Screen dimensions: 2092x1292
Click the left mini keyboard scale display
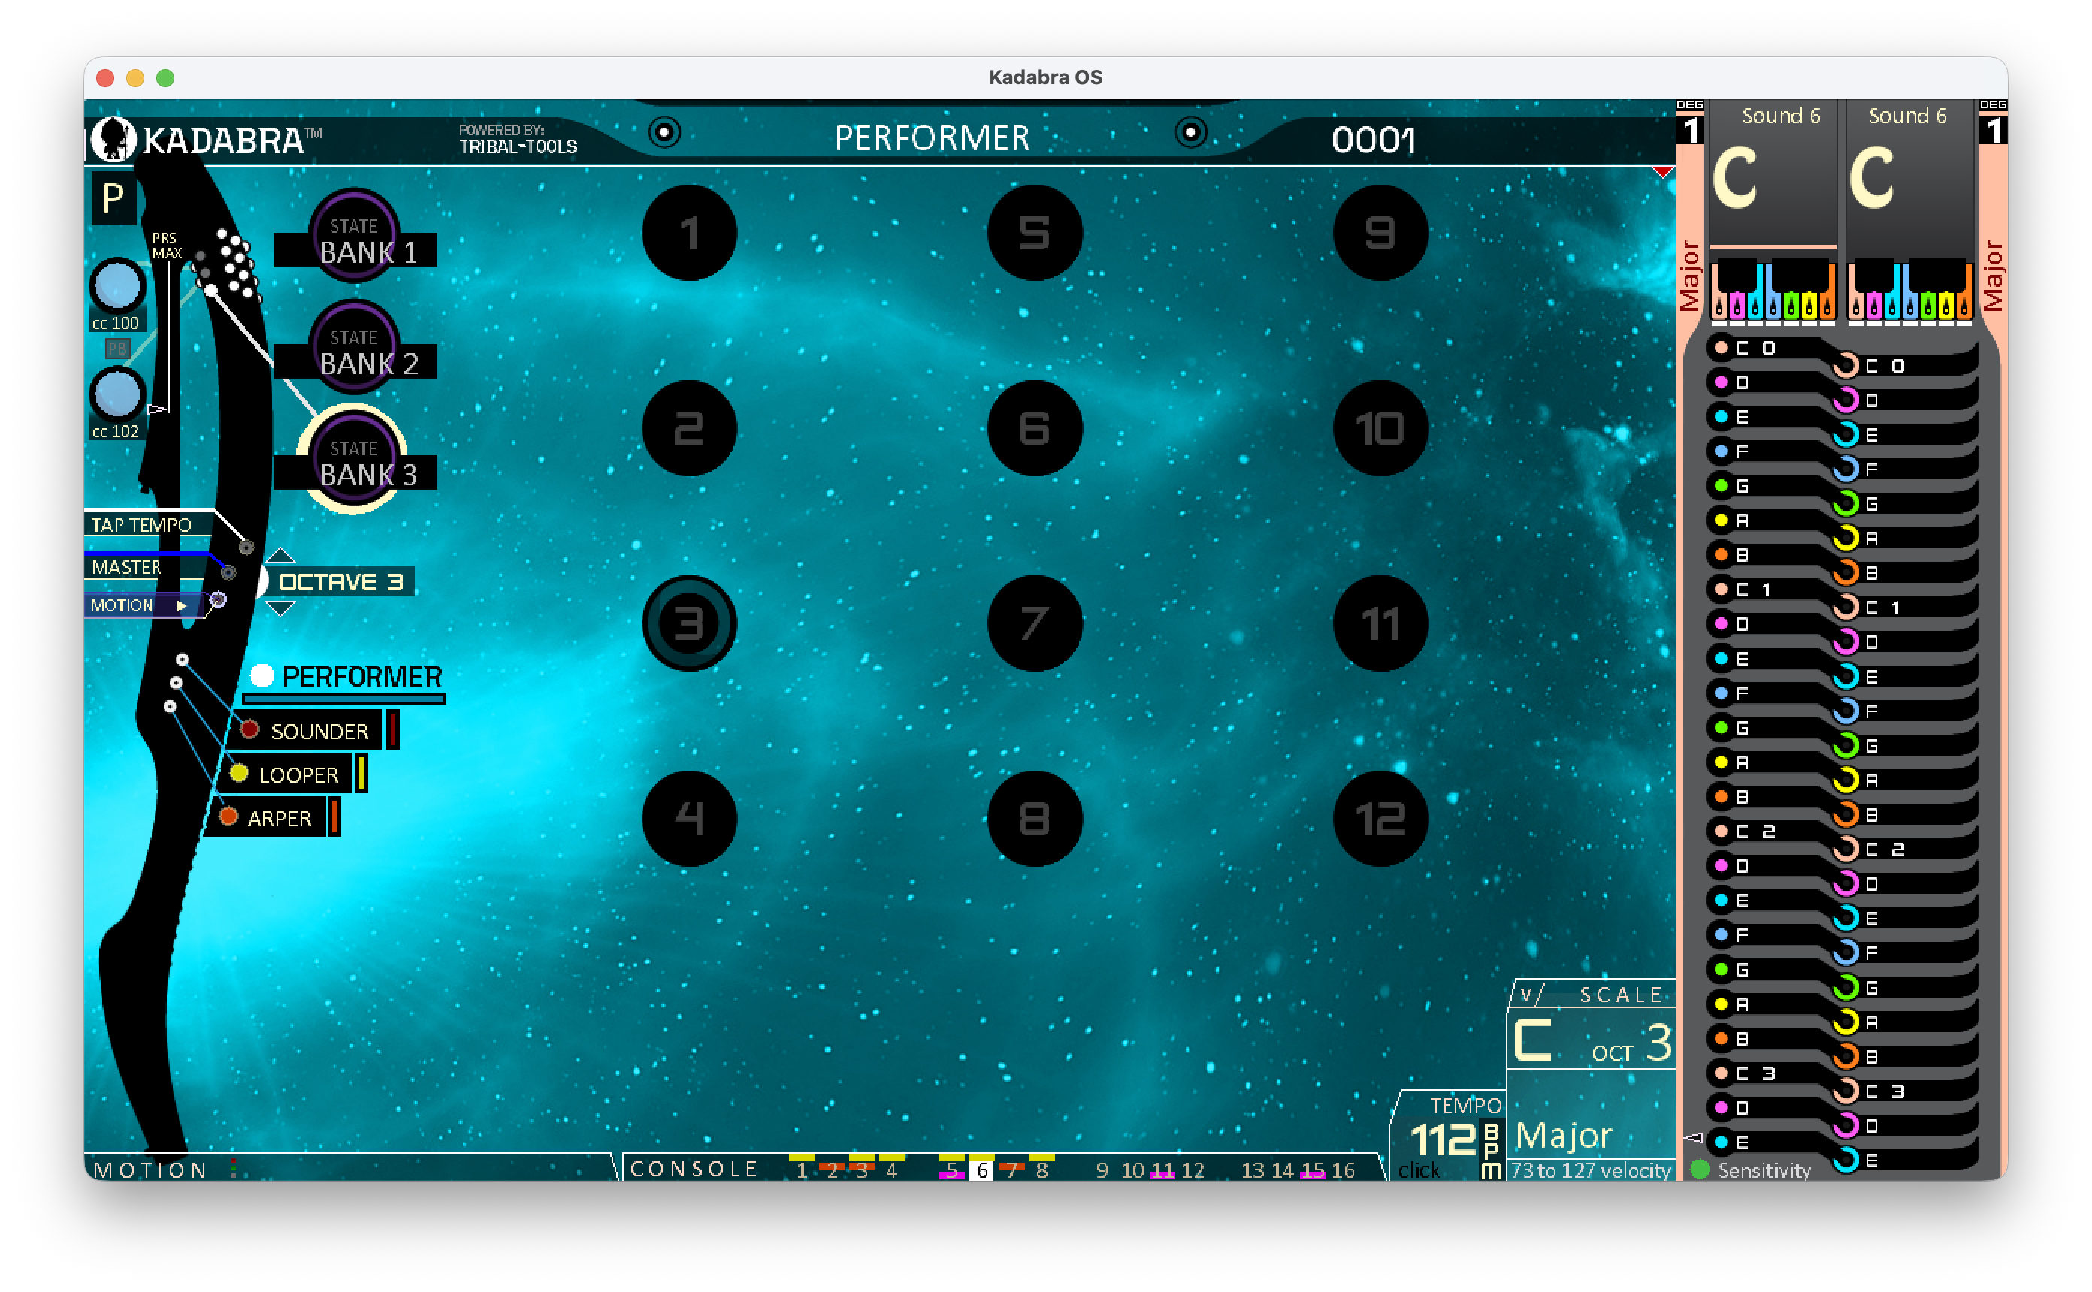[x=1773, y=291]
